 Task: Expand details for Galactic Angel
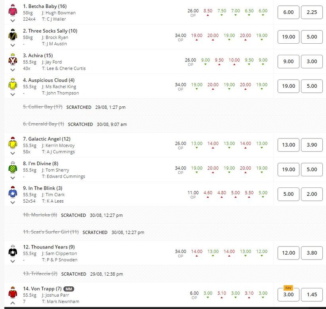point(13,153)
